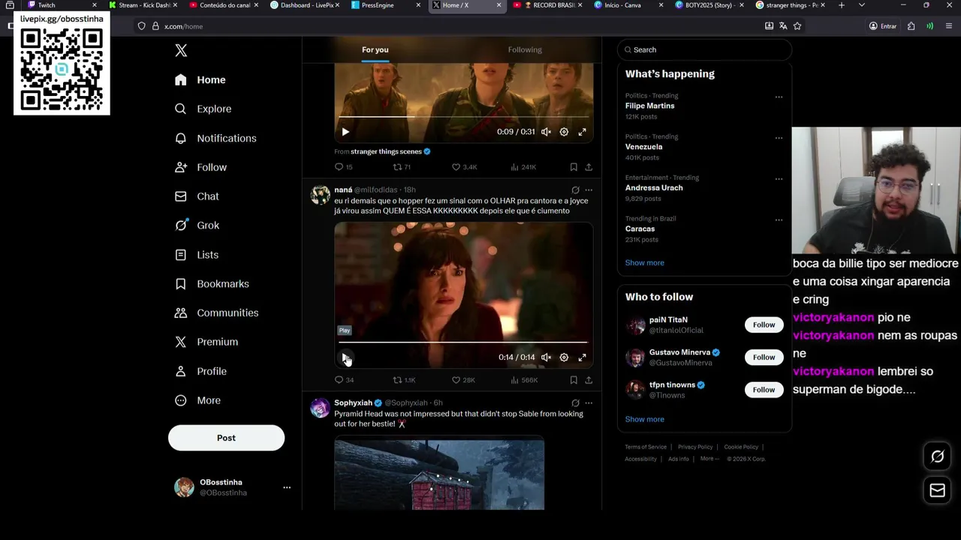Play the stranger things scenes video
Image resolution: width=961 pixels, height=540 pixels.
click(345, 132)
